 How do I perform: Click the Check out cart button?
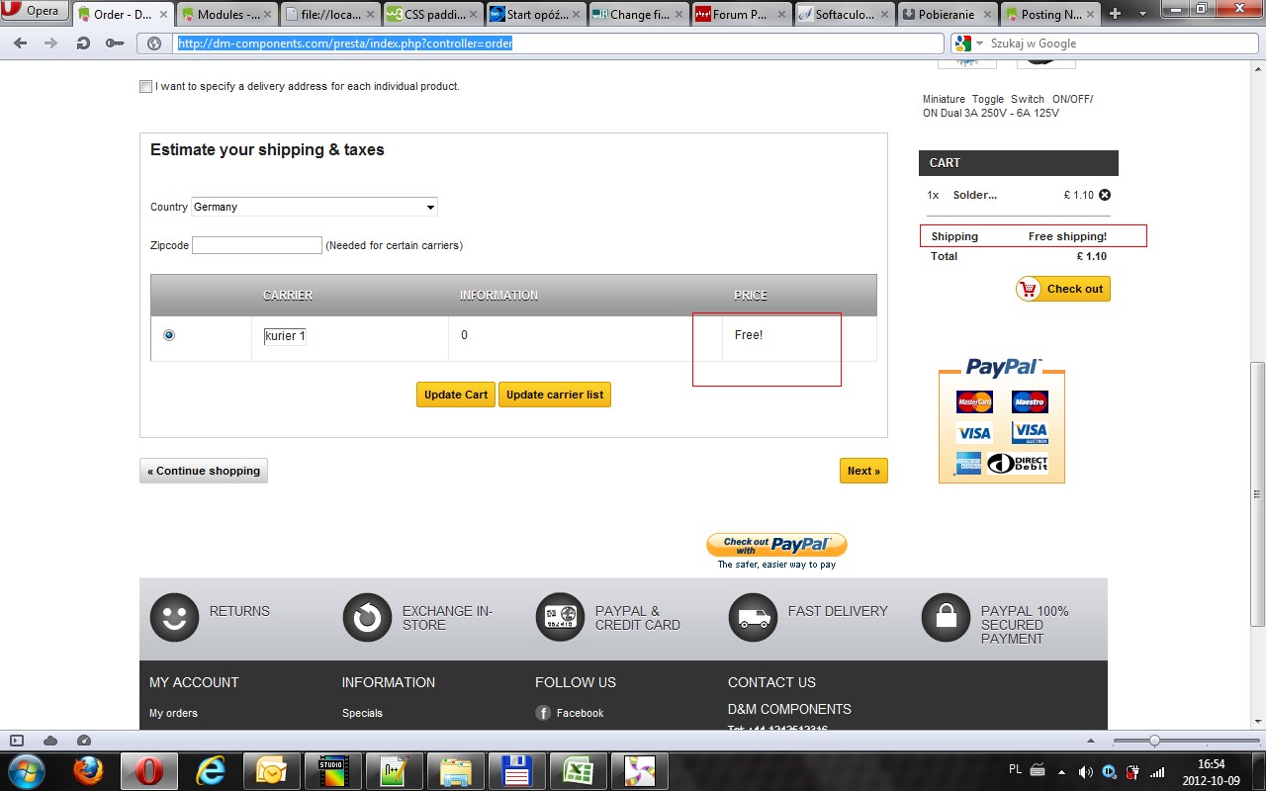pyautogui.click(x=1063, y=289)
